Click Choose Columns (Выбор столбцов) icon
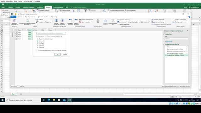The width and height of the screenshot is (201, 113). click(56, 20)
